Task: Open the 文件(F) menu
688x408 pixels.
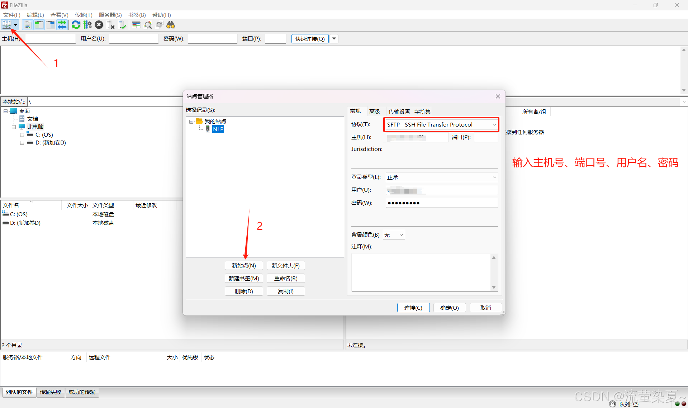Action: [x=12, y=15]
